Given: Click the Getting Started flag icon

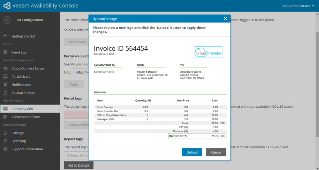Looking at the screenshot, I should (x=5, y=36).
